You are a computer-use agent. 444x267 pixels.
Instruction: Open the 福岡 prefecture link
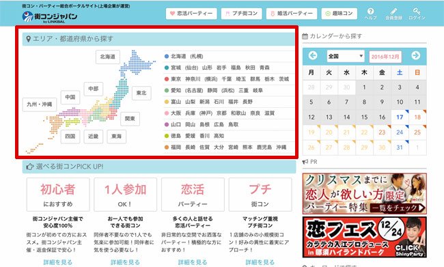(176, 147)
